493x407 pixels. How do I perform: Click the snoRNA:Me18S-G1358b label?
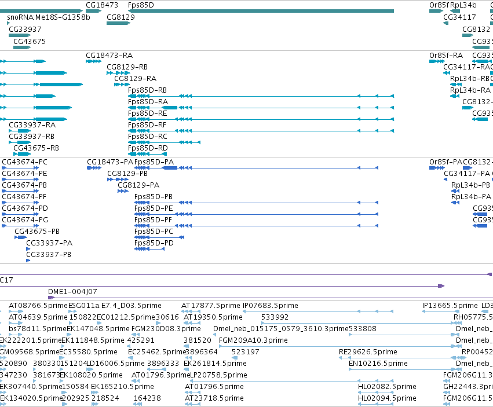[49, 17]
